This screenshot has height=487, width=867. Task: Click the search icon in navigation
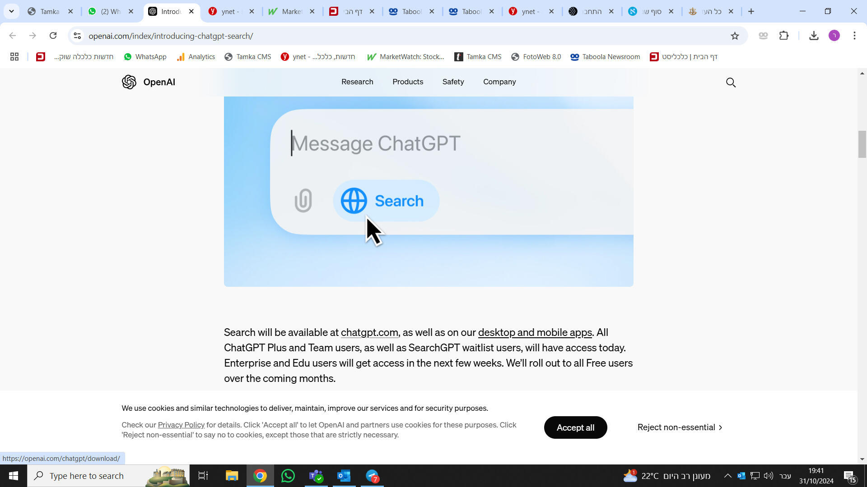(x=731, y=82)
